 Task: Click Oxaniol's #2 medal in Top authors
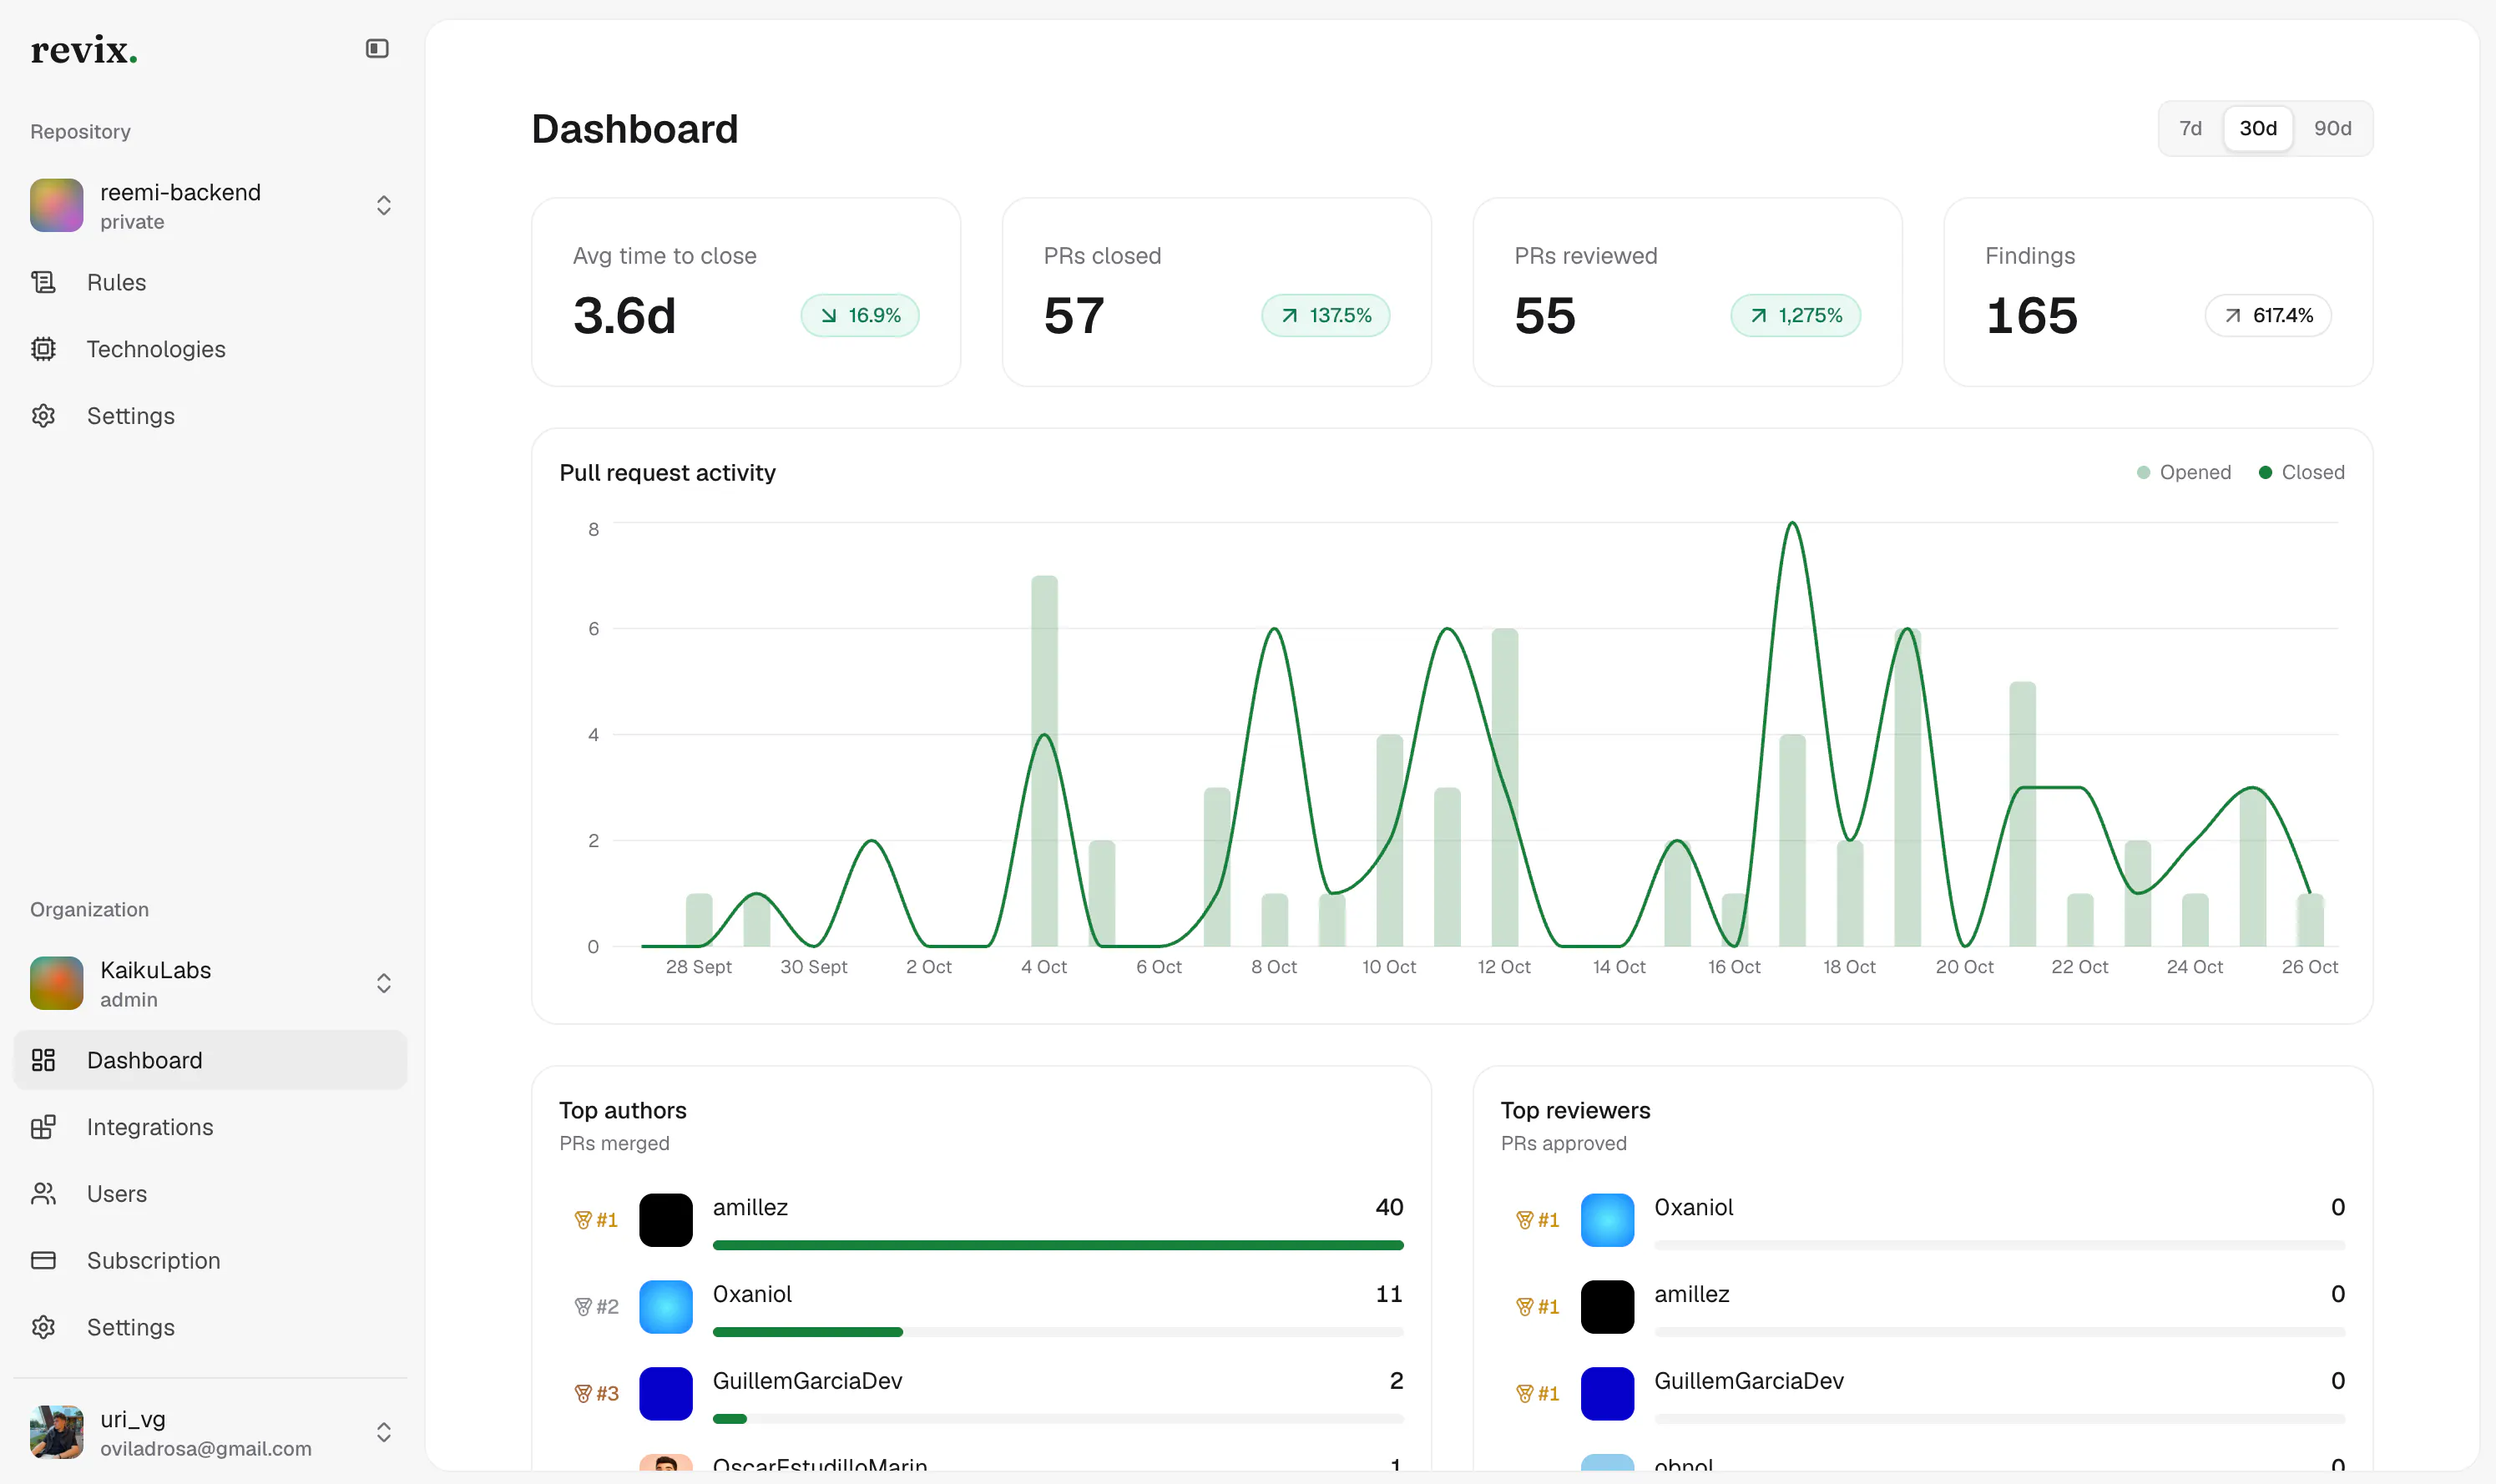click(596, 1307)
